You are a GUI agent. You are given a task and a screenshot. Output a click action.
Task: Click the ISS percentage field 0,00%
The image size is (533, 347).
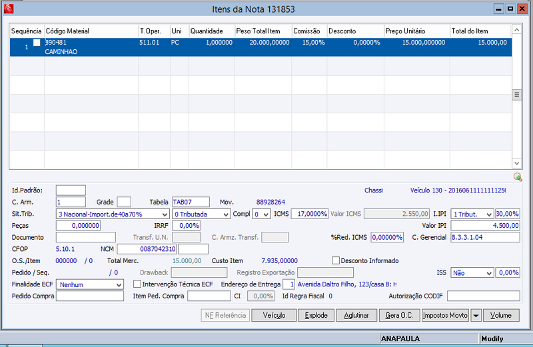[508, 272]
